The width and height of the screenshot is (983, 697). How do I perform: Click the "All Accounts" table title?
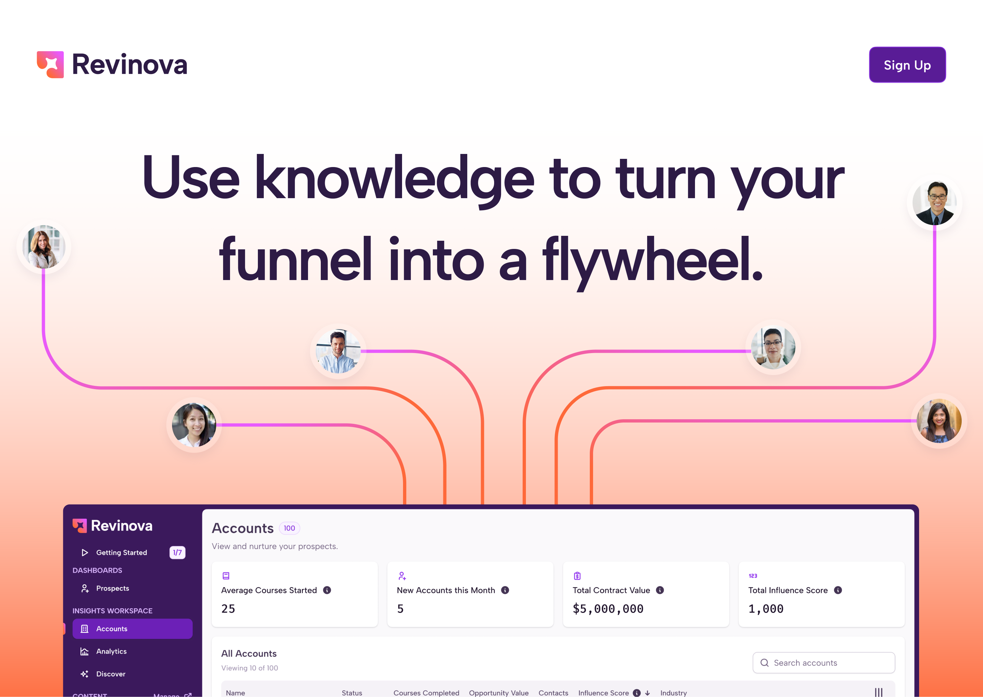(249, 653)
